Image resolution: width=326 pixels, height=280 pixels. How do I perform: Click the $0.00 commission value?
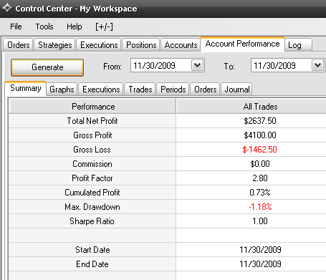[260, 164]
